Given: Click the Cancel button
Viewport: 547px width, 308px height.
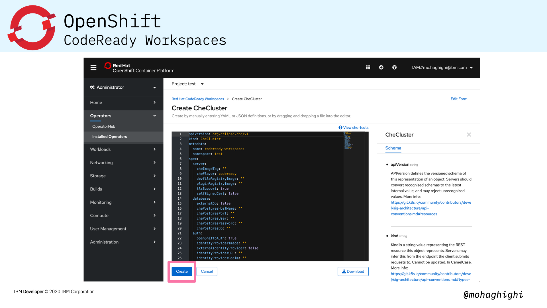Looking at the screenshot, I should tap(207, 271).
